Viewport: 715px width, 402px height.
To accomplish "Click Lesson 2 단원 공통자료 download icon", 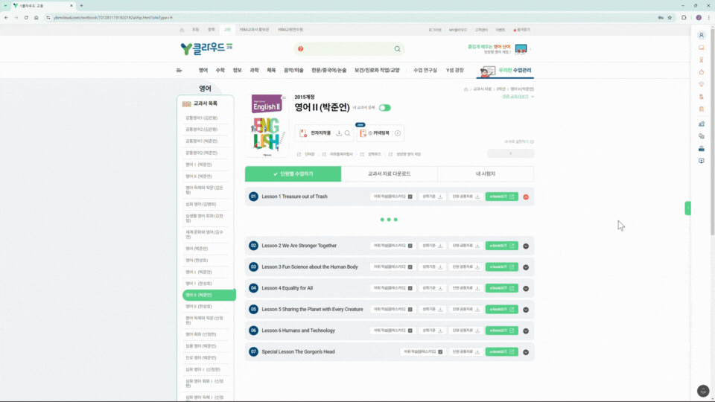I will click(x=477, y=246).
